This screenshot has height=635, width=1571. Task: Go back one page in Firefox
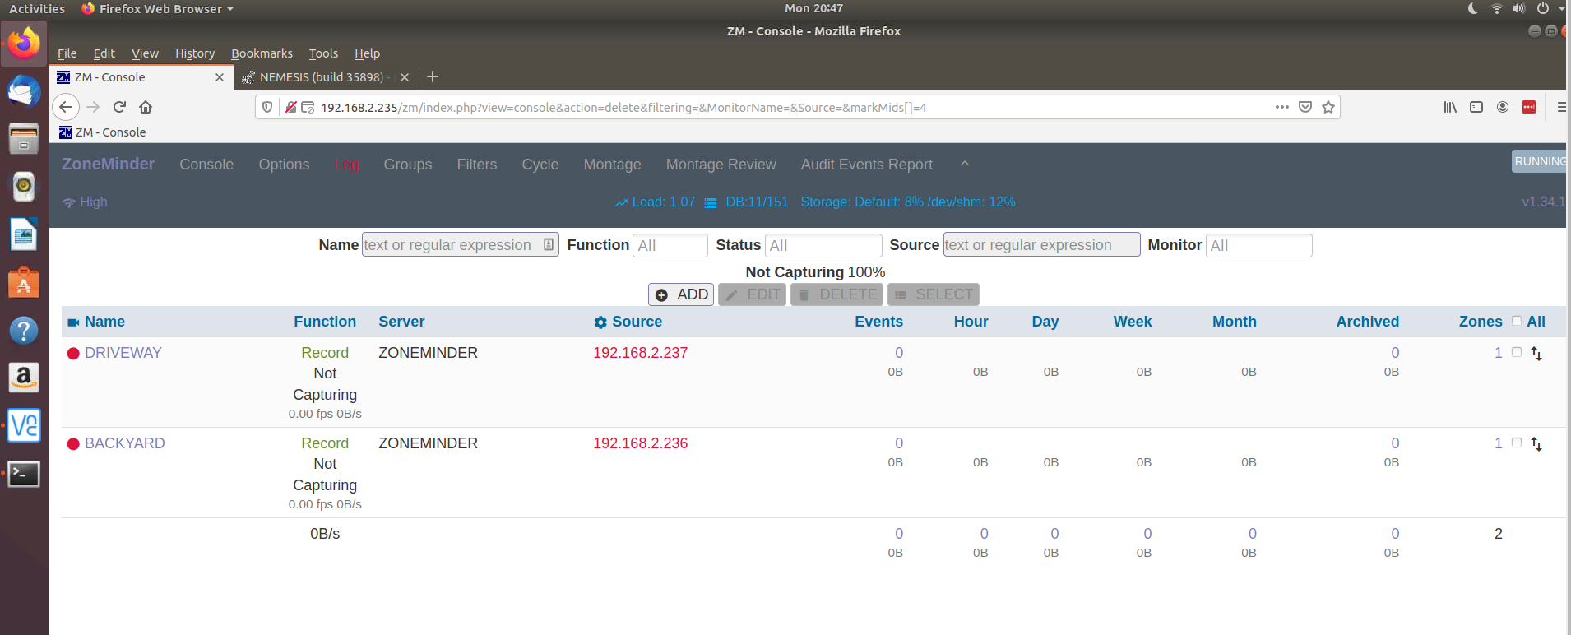point(66,107)
